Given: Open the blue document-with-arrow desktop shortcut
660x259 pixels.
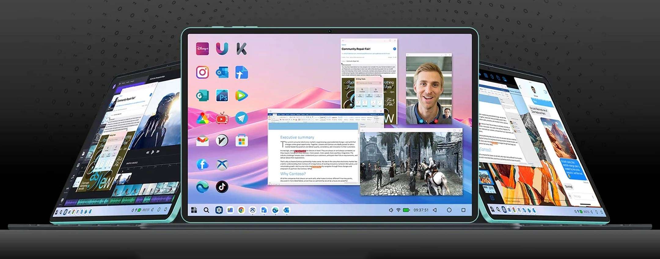Looking at the screenshot, I should [241, 72].
